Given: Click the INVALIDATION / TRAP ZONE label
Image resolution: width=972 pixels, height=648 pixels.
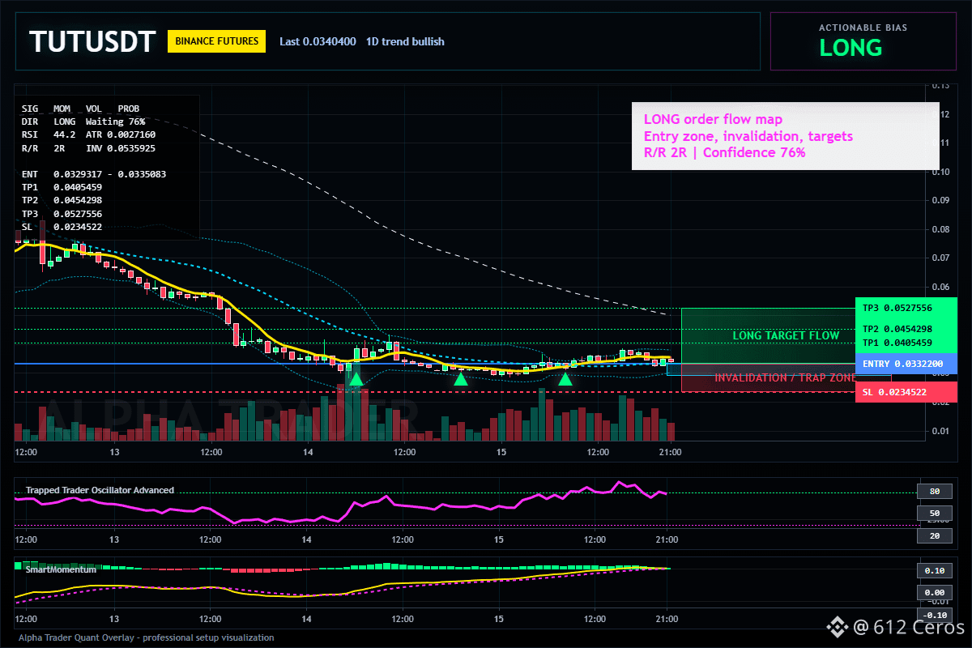Looking at the screenshot, I should [x=785, y=377].
